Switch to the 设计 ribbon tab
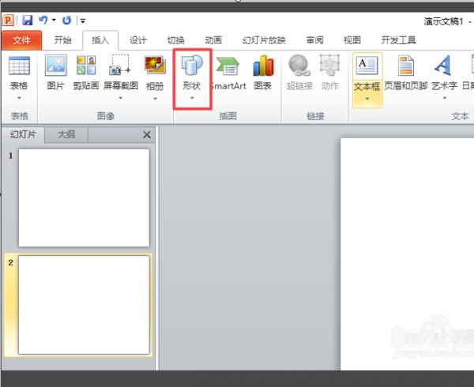474x387 pixels. (138, 40)
